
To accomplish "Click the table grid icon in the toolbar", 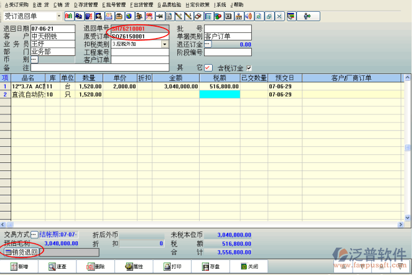I will click(x=208, y=15).
